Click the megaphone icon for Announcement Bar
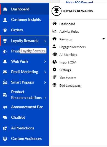Image resolution: width=107 pixels, height=147 pixels. [x=5, y=107]
